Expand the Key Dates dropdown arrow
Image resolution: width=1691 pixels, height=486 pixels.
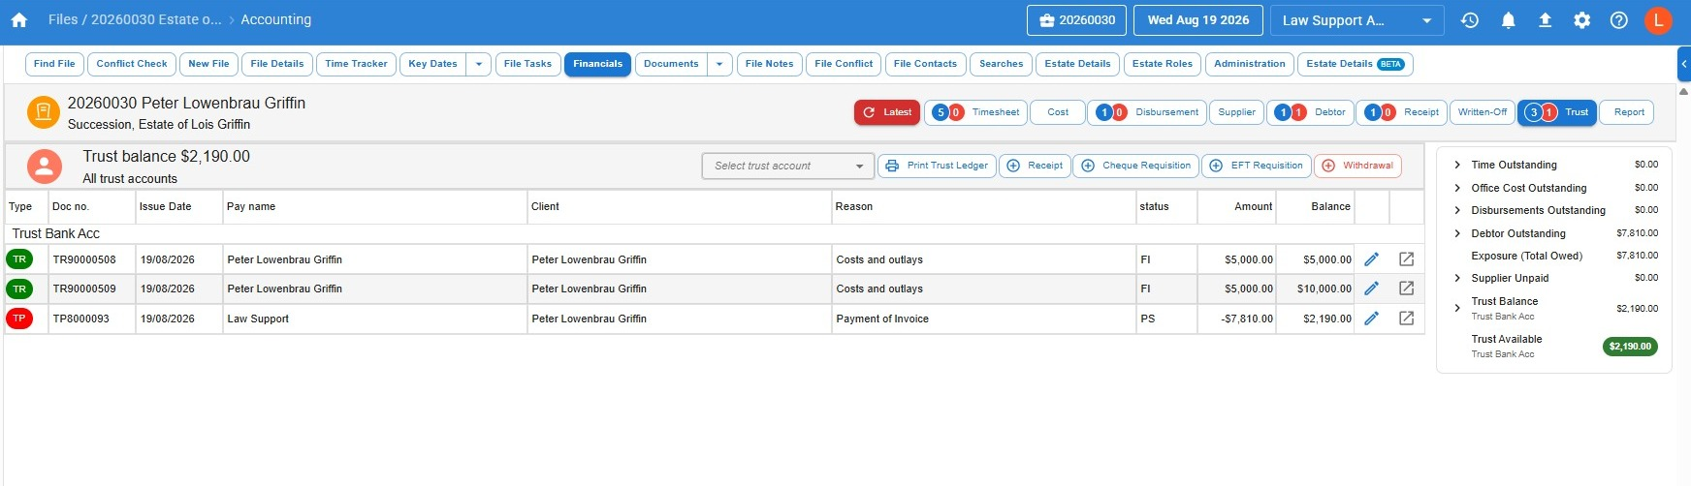(478, 64)
